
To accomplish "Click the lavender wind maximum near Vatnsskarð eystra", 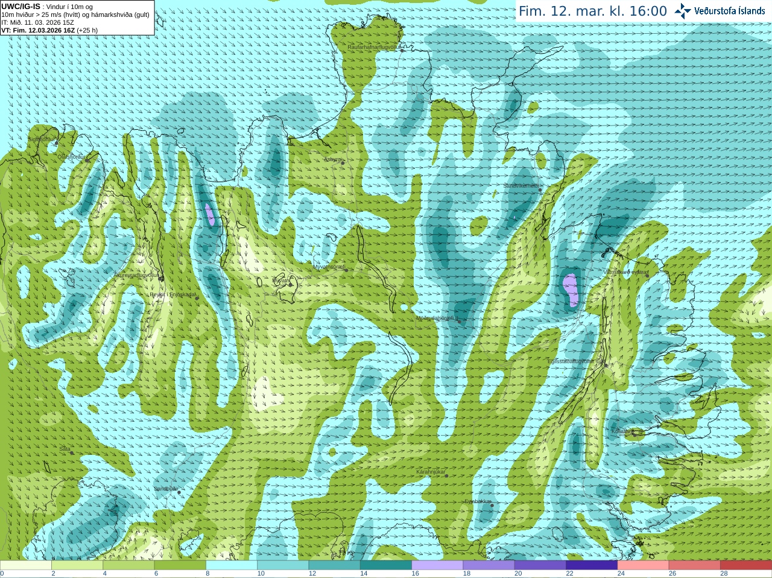I will (x=571, y=290).
